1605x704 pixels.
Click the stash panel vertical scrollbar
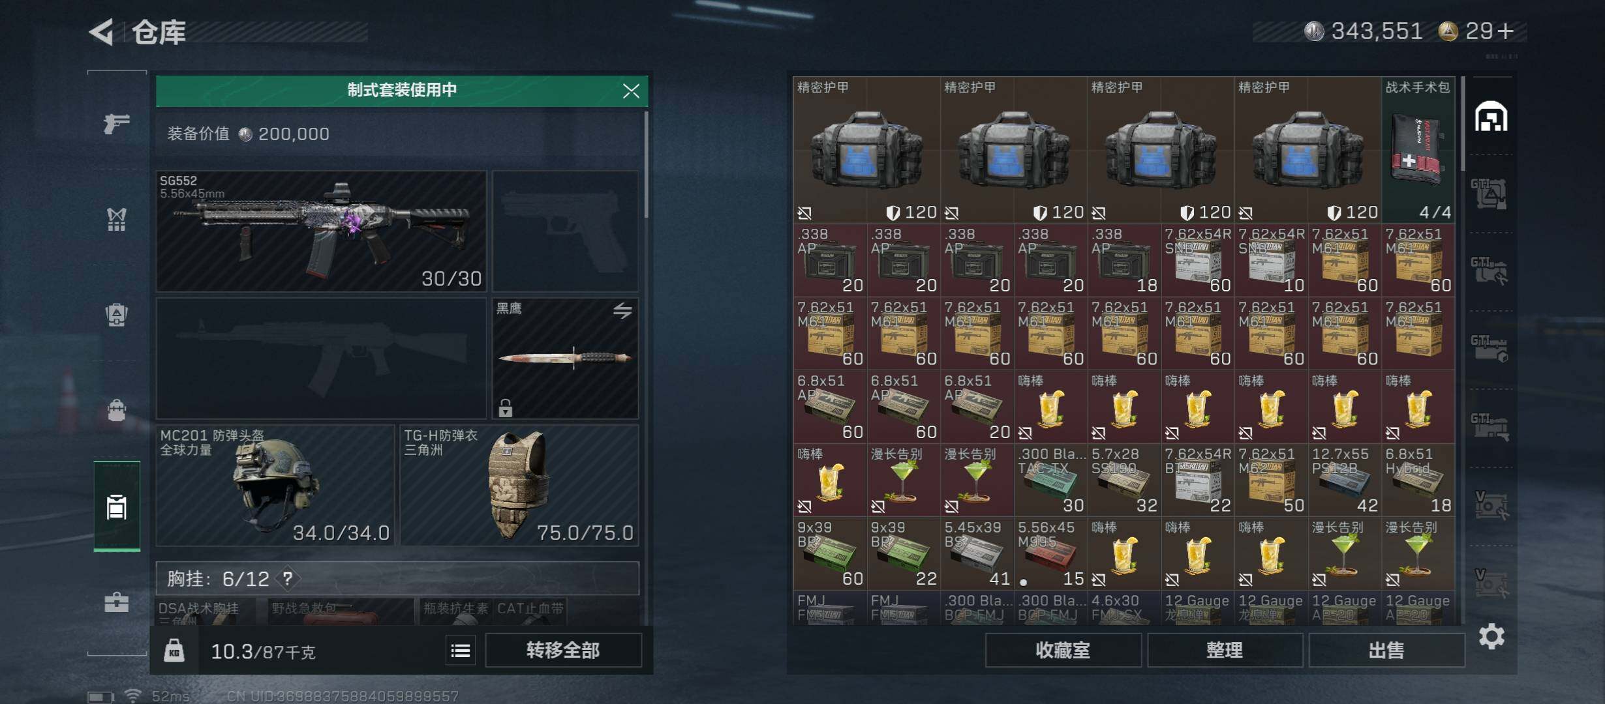coord(1463,124)
